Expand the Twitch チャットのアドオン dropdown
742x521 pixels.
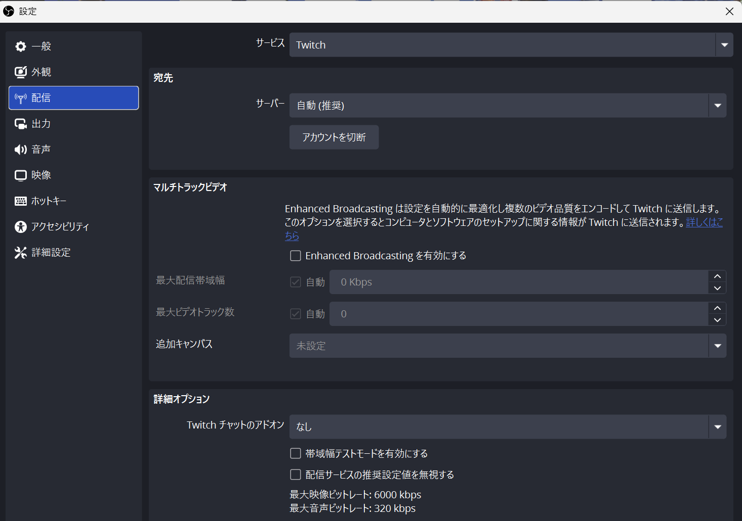pyautogui.click(x=508, y=427)
